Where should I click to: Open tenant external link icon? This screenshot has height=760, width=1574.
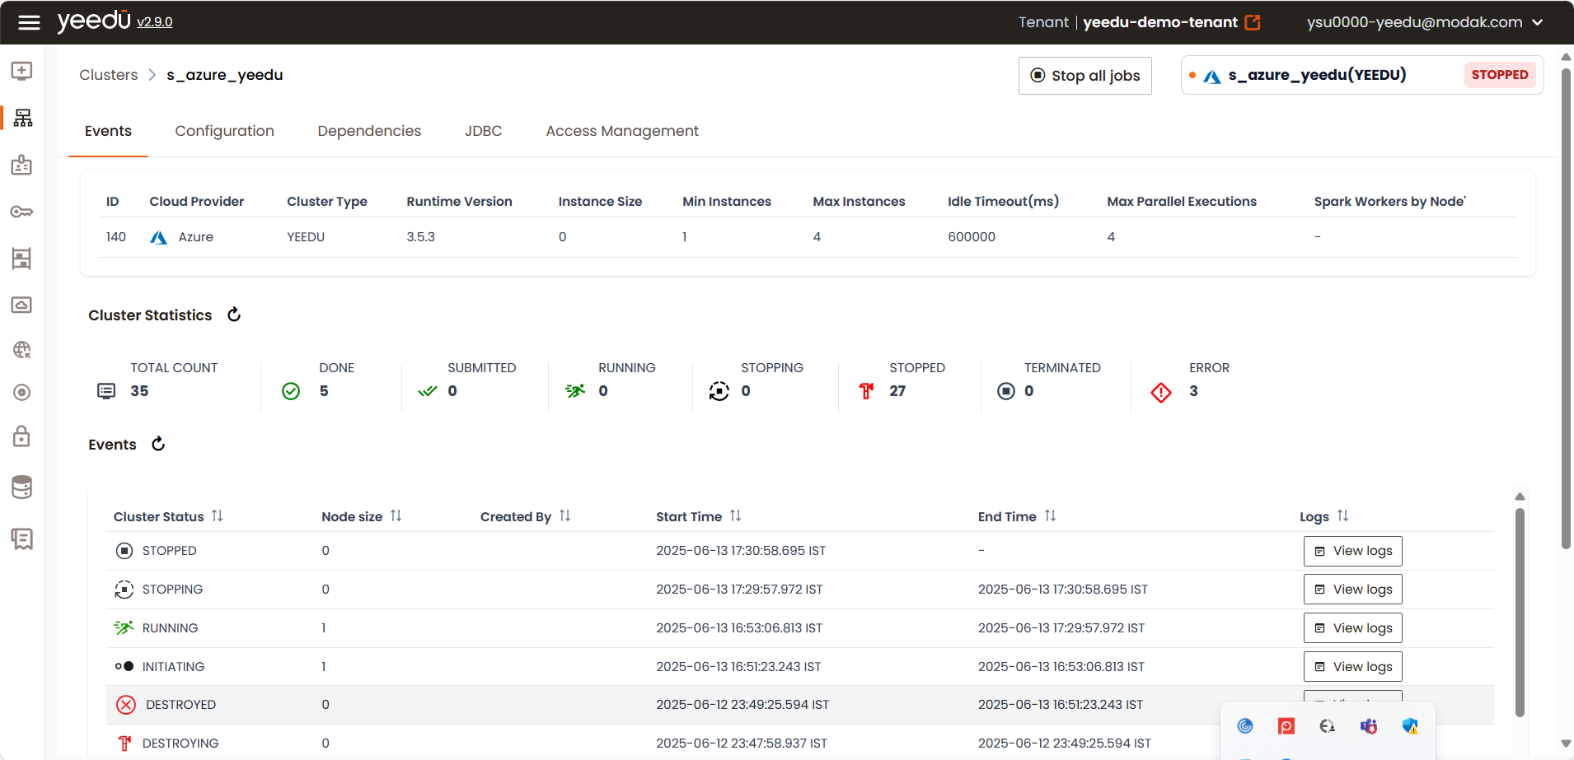pos(1253,22)
